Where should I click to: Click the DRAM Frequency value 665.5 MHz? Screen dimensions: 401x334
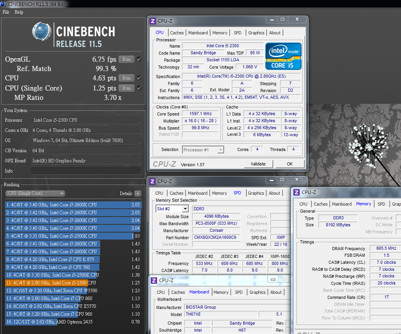pyautogui.click(x=386, y=248)
